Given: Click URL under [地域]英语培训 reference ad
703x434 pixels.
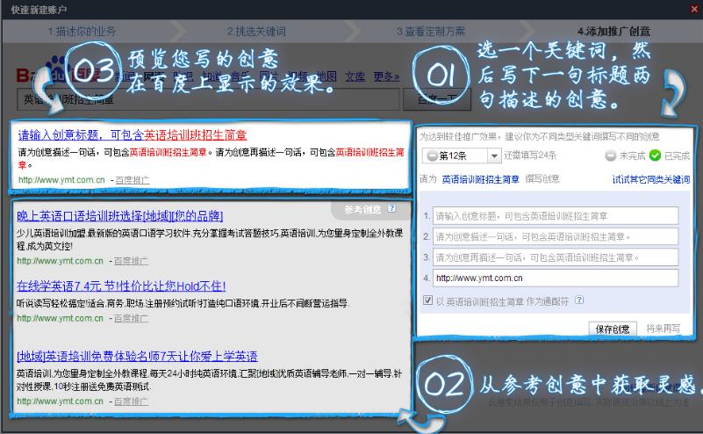Looking at the screenshot, I should (60, 401).
